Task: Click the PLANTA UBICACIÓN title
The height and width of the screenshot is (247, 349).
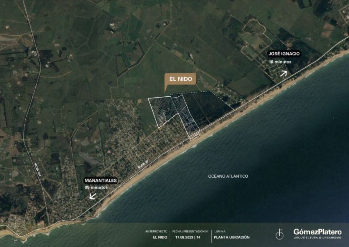Action: pyautogui.click(x=232, y=237)
